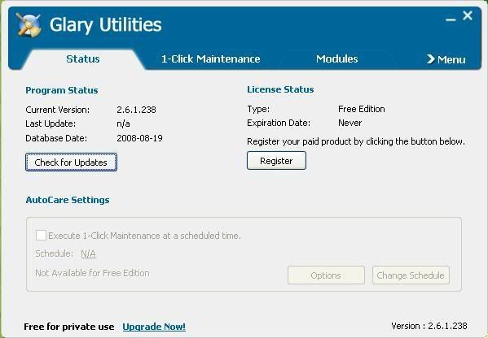Viewport: 488px width, 338px height.
Task: Follow the Upgrade Now! link
Action: pyautogui.click(x=154, y=327)
